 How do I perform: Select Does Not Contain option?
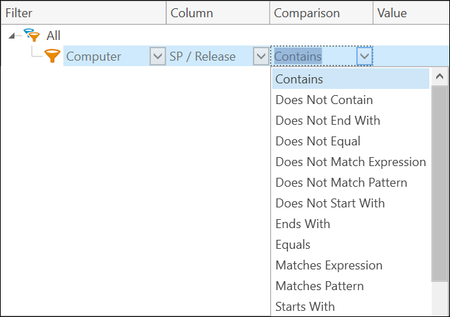coord(324,100)
